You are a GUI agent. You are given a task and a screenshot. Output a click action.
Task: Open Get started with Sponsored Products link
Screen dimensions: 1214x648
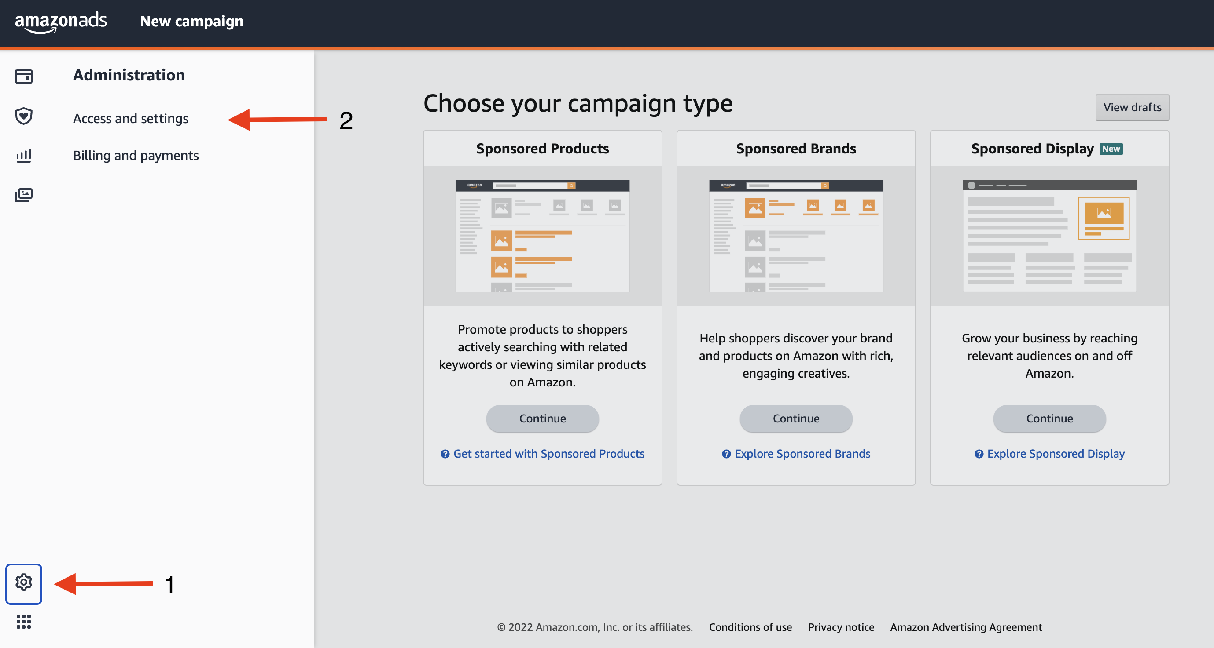click(x=548, y=454)
